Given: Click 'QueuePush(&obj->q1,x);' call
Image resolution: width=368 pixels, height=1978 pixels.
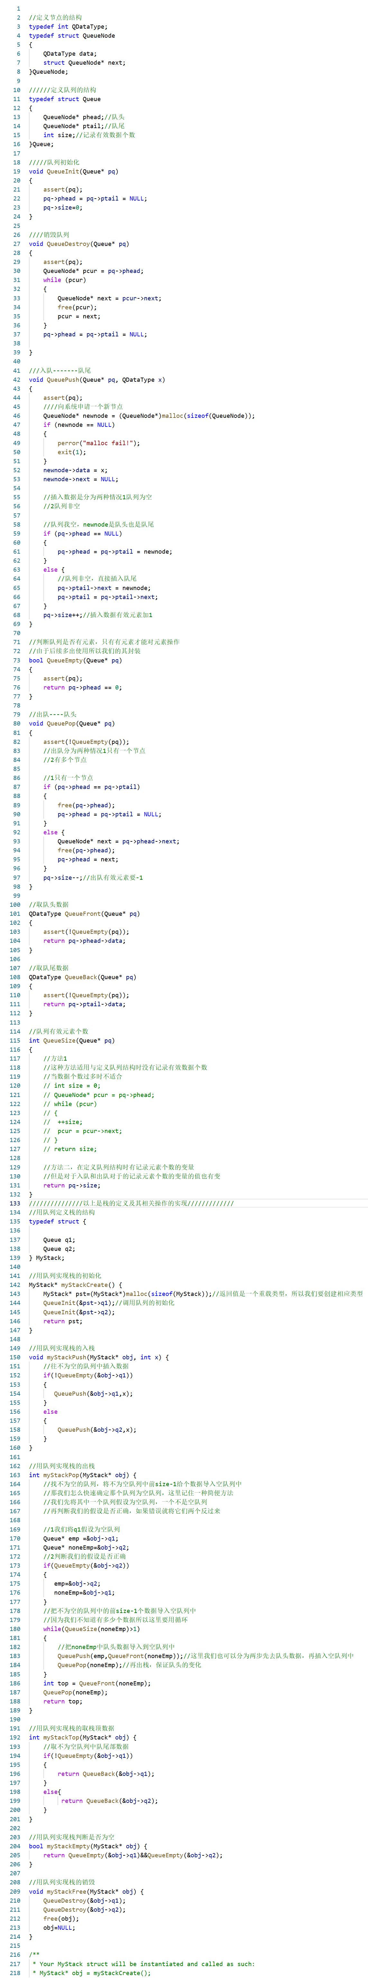Looking at the screenshot, I should pyautogui.click(x=94, y=1394).
